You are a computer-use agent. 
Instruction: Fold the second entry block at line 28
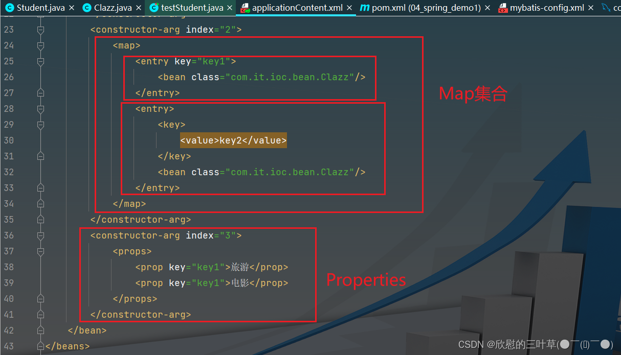click(40, 109)
